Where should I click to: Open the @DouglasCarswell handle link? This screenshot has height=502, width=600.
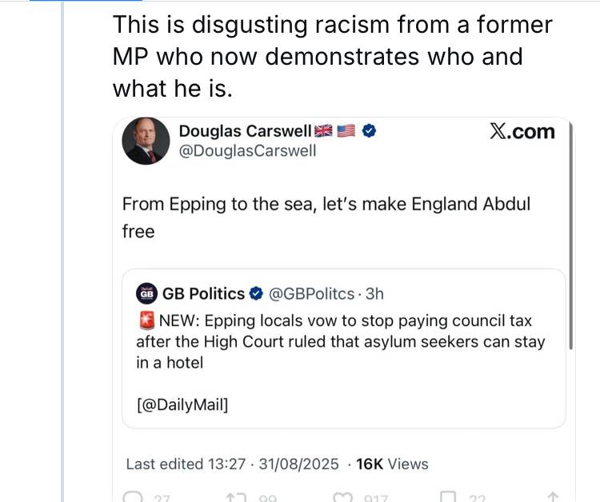(x=247, y=150)
